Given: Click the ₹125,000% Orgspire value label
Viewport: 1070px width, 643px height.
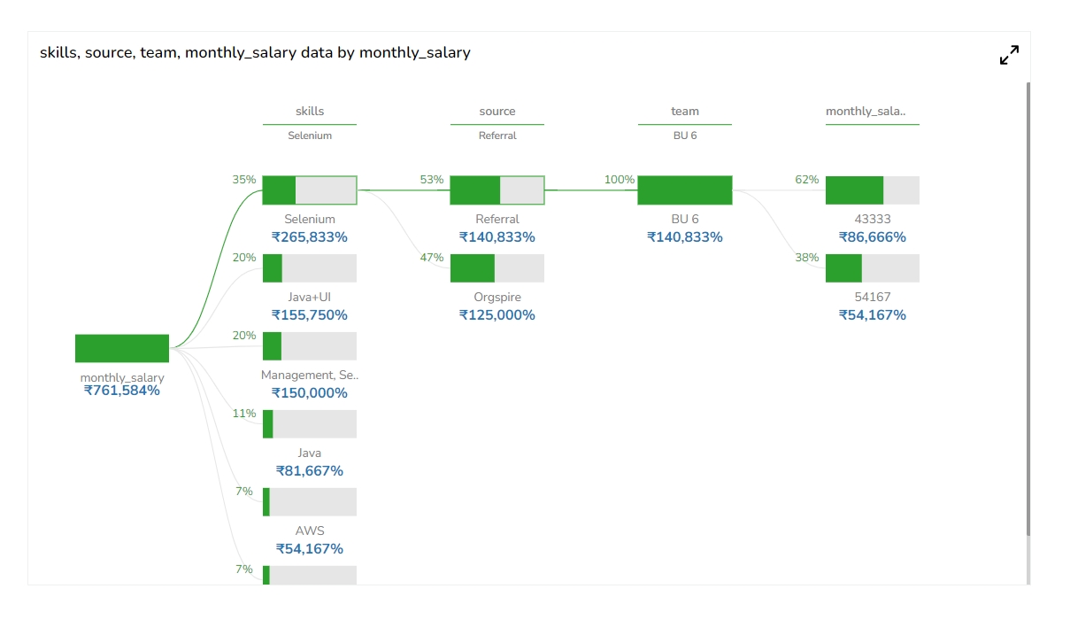Looking at the screenshot, I should click(x=497, y=315).
